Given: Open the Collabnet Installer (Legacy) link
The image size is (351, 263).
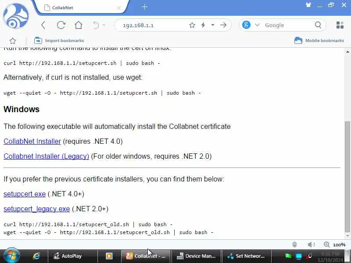Looking at the screenshot, I should (47, 156).
